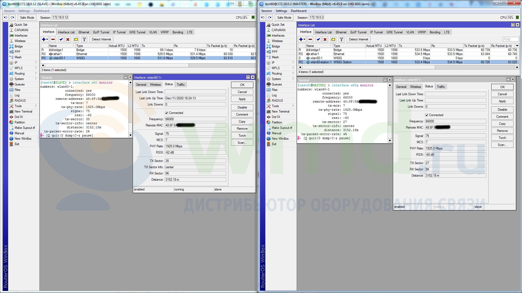Image resolution: width=522 pixels, height=293 pixels.
Task: Switch to Ethernet tab in SLAVE Interface List
Action: tap(84, 32)
